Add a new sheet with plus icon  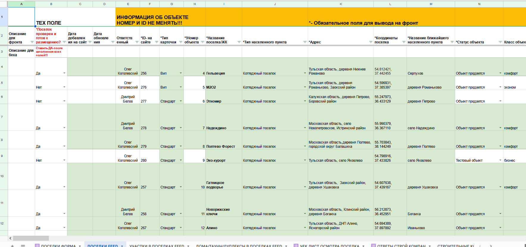pos(12,246)
